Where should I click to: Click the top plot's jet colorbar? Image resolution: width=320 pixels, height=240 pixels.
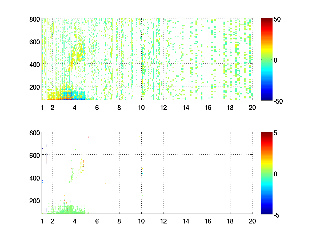click(x=267, y=59)
